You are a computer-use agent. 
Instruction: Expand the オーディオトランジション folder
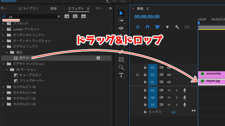tap(3, 41)
